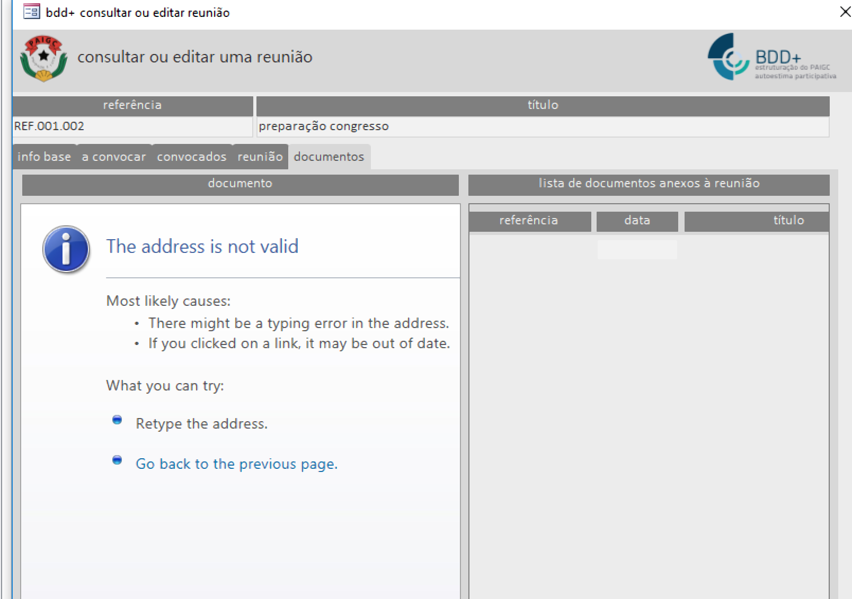Close the consultar ou editar reunião window
Viewport: 852px width, 599px height.
845,12
